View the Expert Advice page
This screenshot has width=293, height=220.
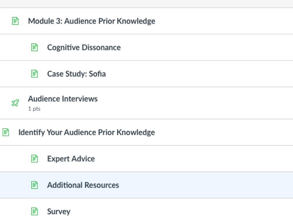tap(71, 159)
